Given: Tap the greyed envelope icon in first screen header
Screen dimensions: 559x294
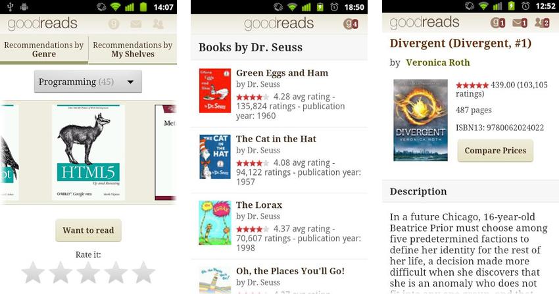Looking at the screenshot, I should (136, 24).
